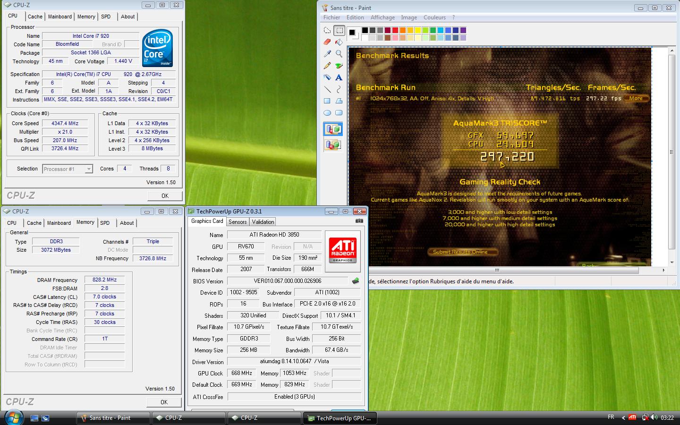Choose the Ellipse shape tool
This screenshot has height=425, width=680.
[x=327, y=113]
